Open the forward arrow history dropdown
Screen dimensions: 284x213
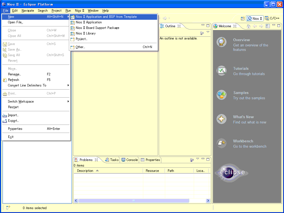pos(169,18)
